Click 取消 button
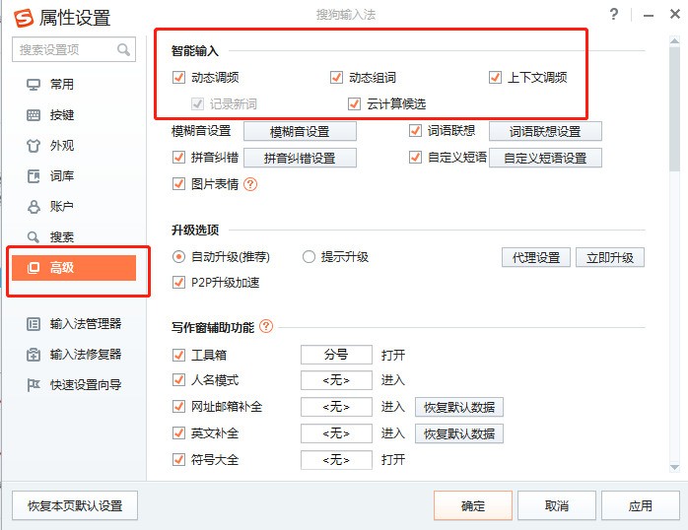 click(x=557, y=505)
